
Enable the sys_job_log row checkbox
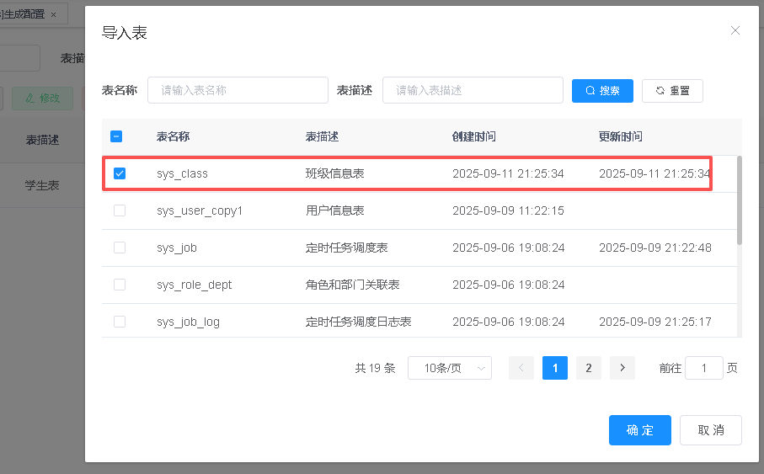tap(120, 322)
